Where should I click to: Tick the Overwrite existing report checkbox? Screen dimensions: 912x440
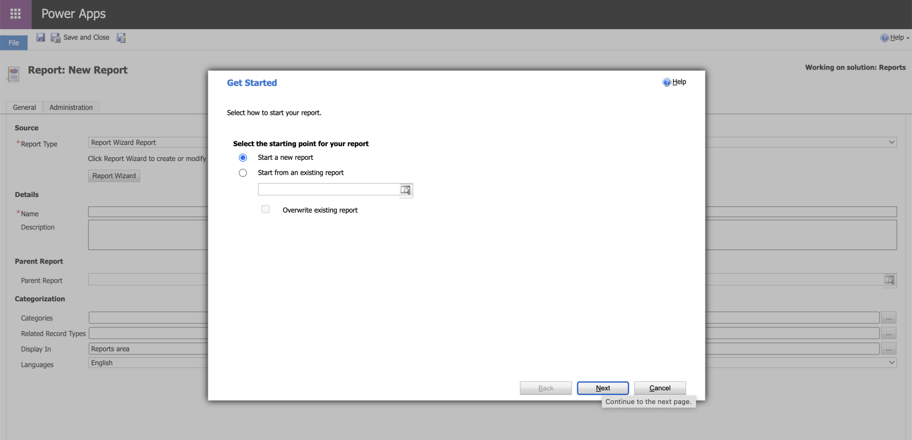click(x=266, y=209)
